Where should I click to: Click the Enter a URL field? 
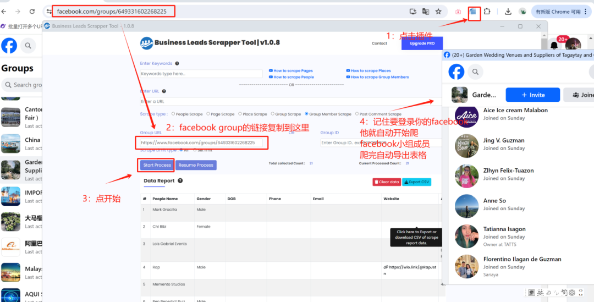point(290,102)
